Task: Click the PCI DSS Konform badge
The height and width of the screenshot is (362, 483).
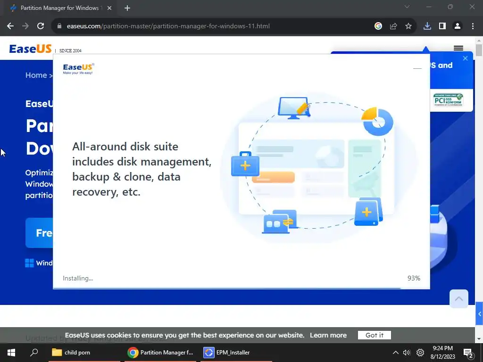Action: (448, 100)
